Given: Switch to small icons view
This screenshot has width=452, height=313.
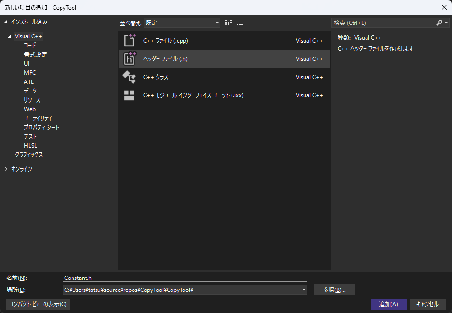Looking at the screenshot, I should pos(229,23).
